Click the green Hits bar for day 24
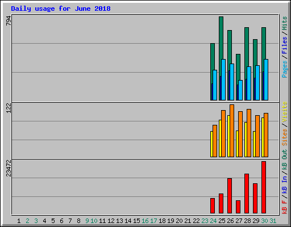This screenshot has width=291, height=227. click(213, 57)
